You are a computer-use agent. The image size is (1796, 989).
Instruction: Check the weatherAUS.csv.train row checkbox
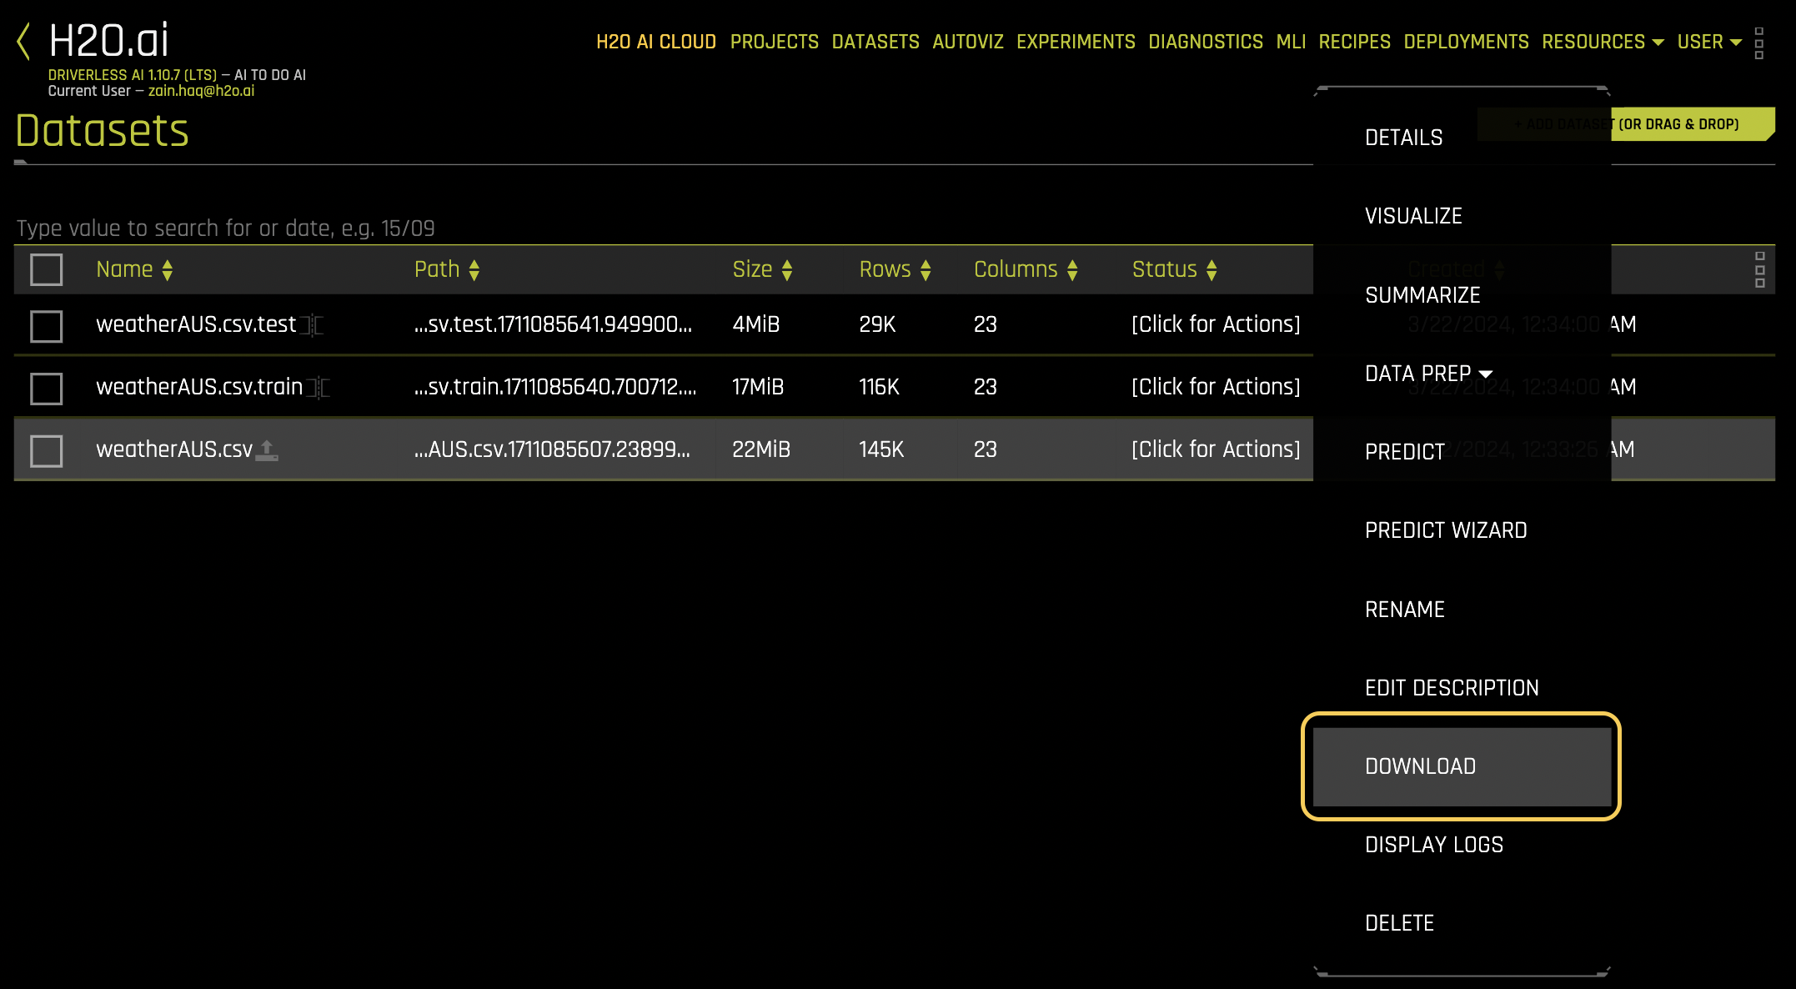46,387
